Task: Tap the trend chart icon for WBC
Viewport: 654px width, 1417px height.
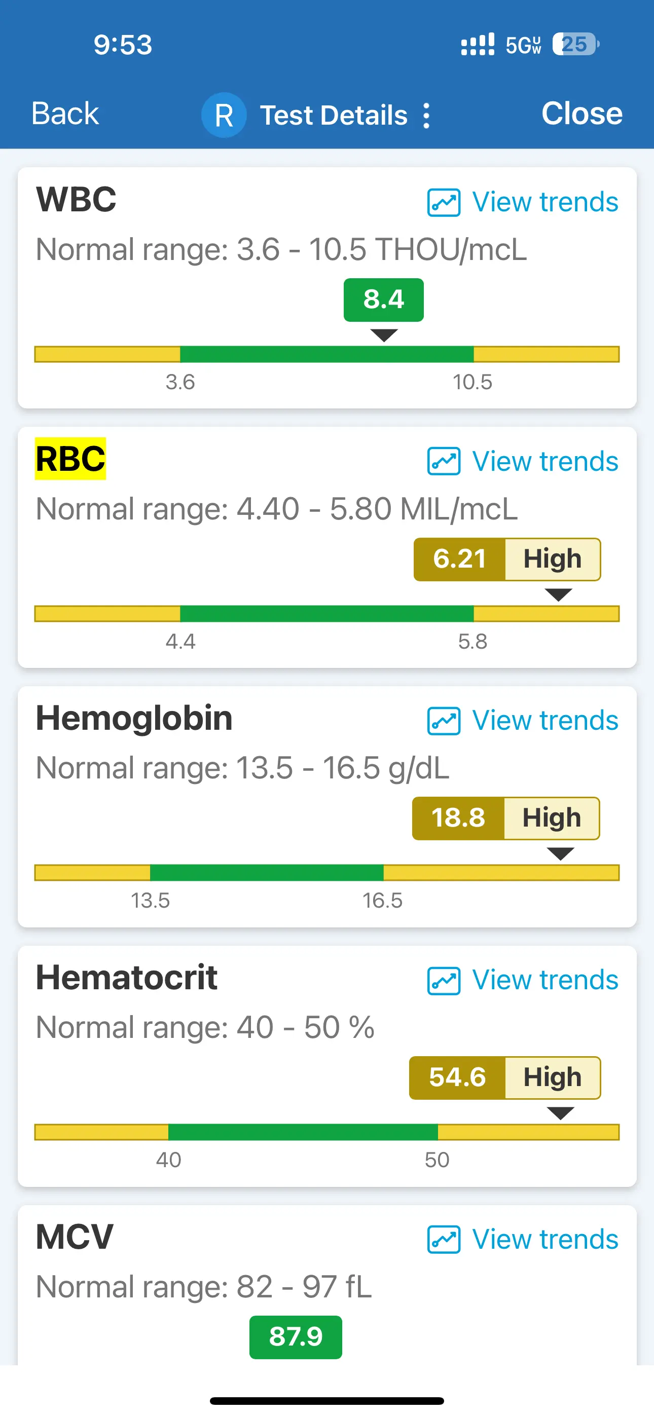Action: pos(444,202)
